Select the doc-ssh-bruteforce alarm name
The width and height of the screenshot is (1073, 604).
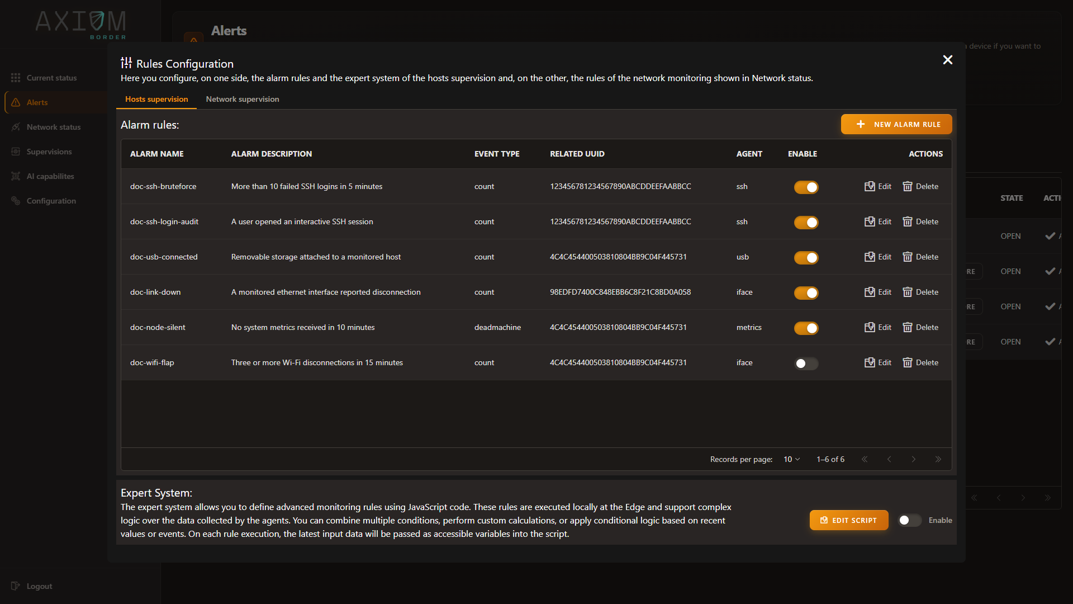click(163, 186)
